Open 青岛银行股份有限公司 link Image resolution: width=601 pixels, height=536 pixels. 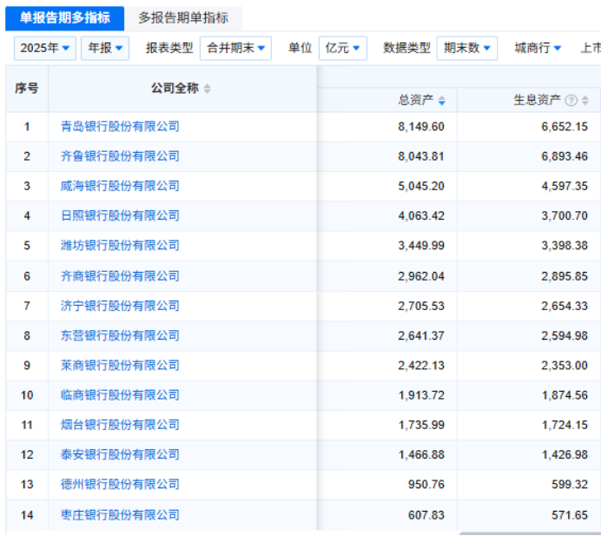[120, 127]
